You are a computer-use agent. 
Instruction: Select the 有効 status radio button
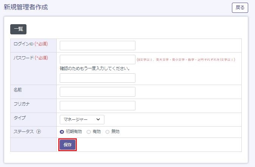(89, 132)
